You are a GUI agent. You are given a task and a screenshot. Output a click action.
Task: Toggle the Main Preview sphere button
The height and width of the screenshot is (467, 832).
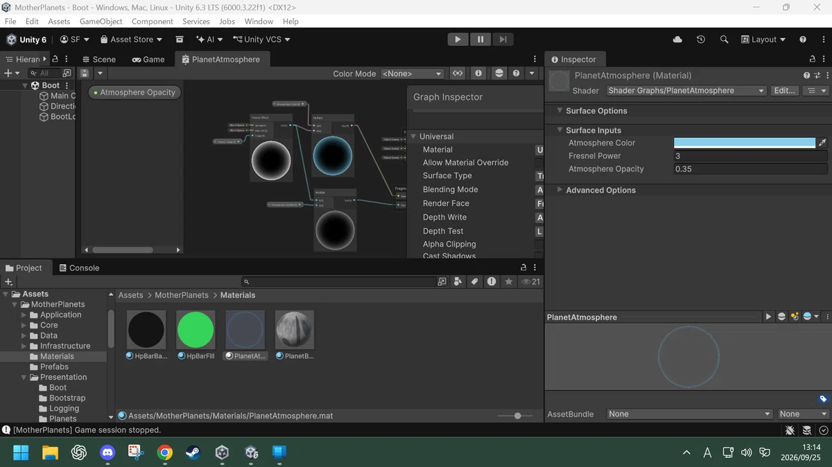[x=499, y=73]
